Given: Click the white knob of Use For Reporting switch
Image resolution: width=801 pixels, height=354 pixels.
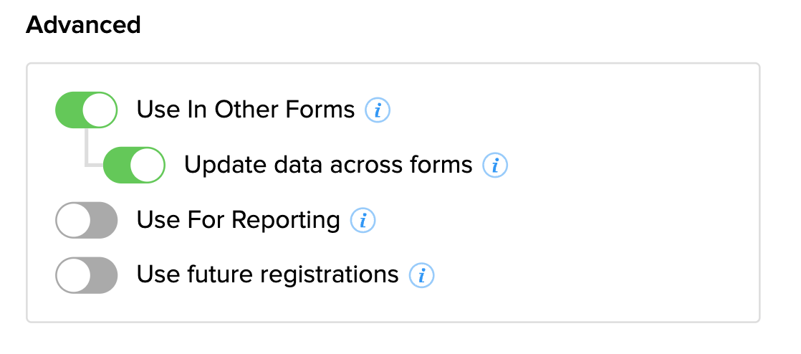Looking at the screenshot, I should (x=73, y=220).
